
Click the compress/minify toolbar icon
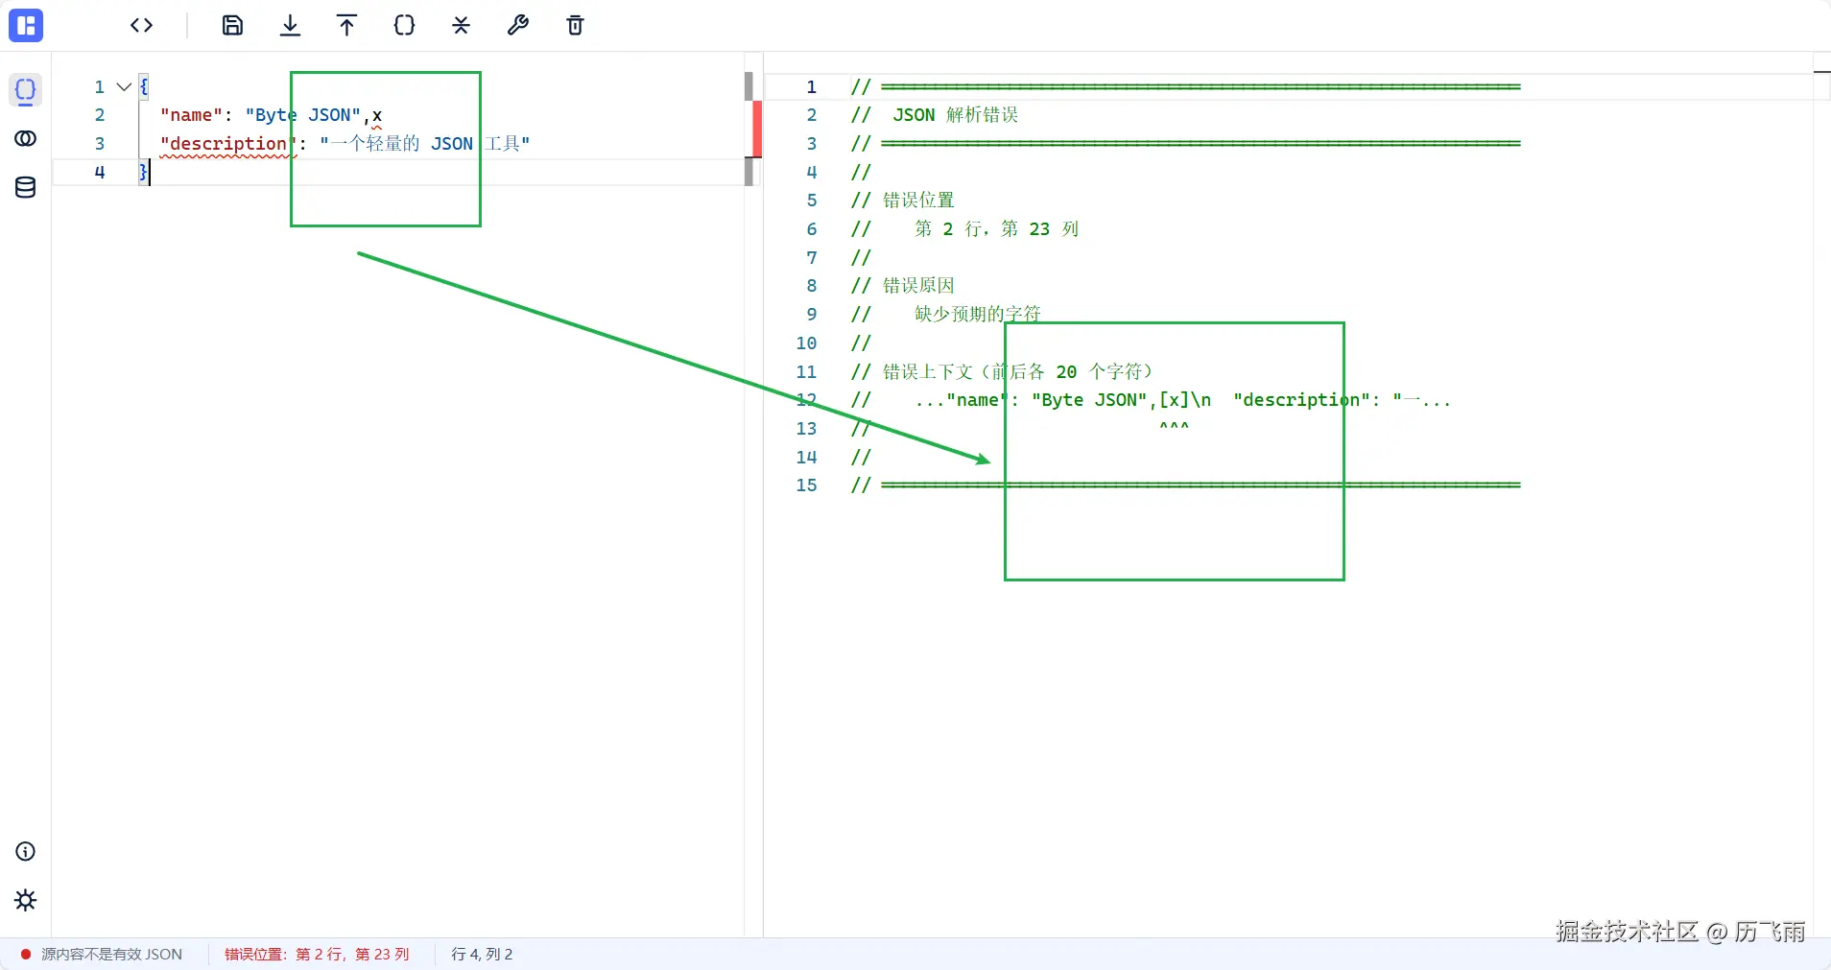[462, 26]
